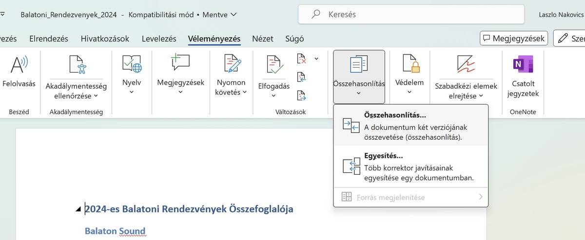Click the Nyomon követés track changes icon
585x240 pixels.
point(233,64)
